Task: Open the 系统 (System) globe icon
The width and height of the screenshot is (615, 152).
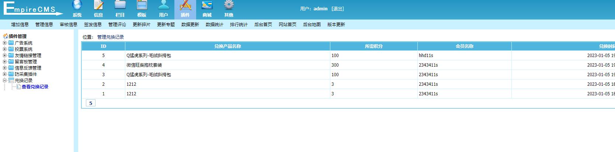Action: tap(77, 6)
